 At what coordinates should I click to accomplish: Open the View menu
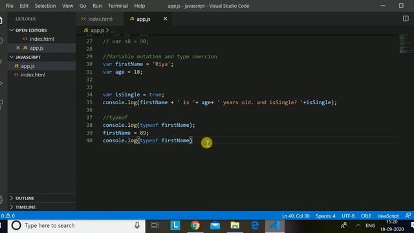(67, 6)
